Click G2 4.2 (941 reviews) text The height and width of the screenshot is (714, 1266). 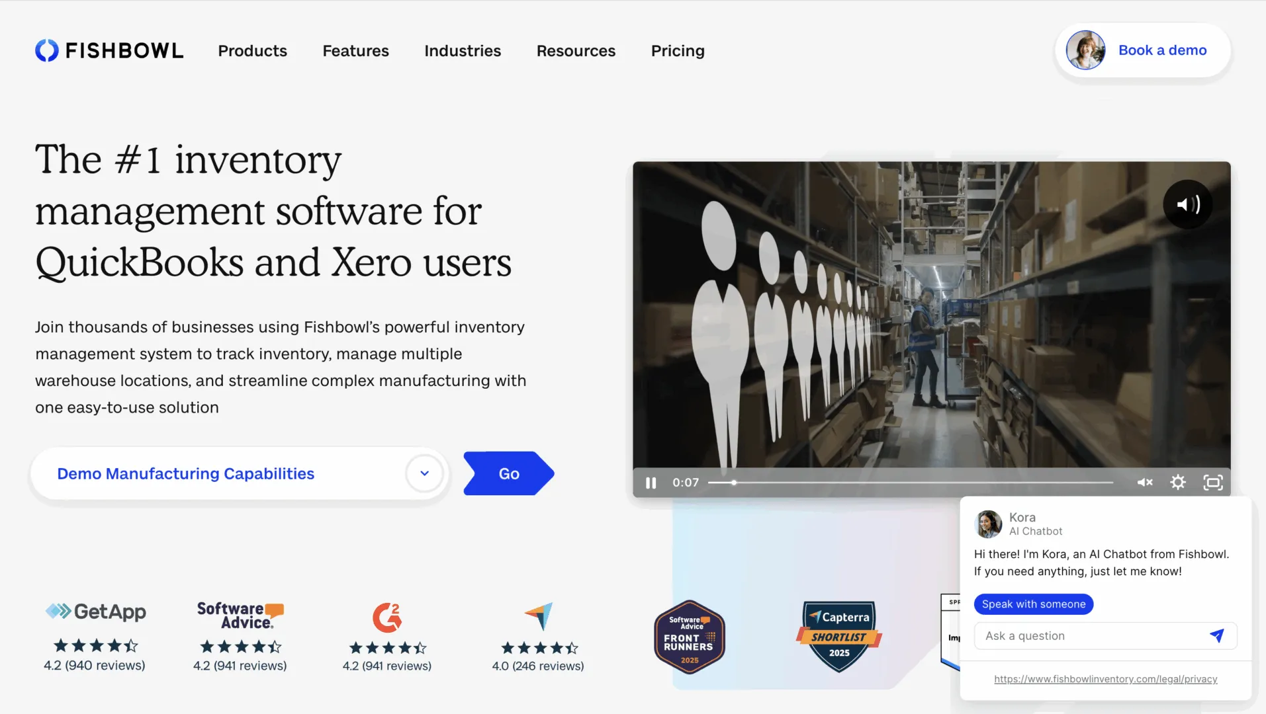pyautogui.click(x=387, y=666)
